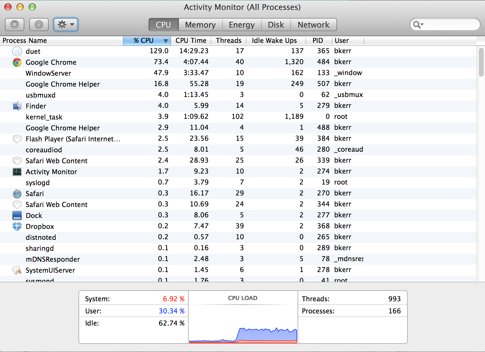Click the Activity Monitor process icon

[x=17, y=172]
